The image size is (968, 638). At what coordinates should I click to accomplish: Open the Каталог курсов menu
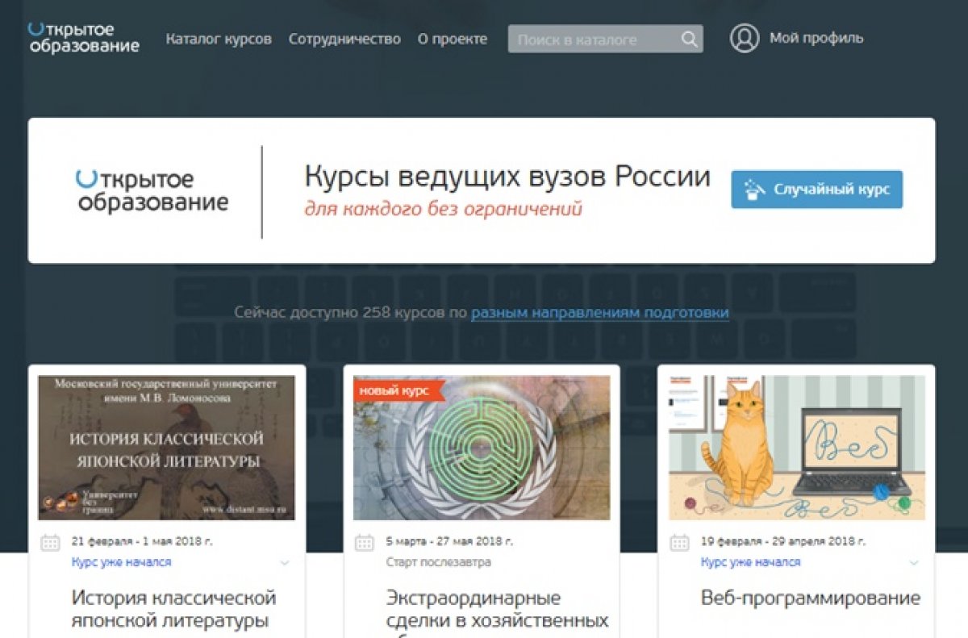[x=219, y=39]
